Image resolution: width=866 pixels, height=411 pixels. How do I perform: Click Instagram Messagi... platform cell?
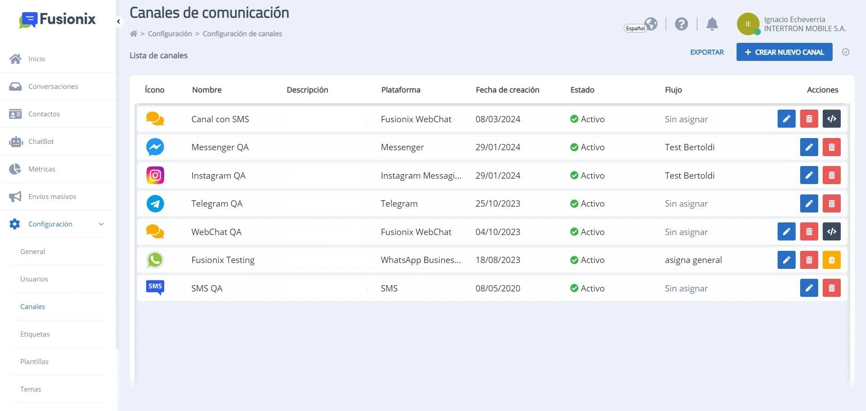tap(421, 175)
